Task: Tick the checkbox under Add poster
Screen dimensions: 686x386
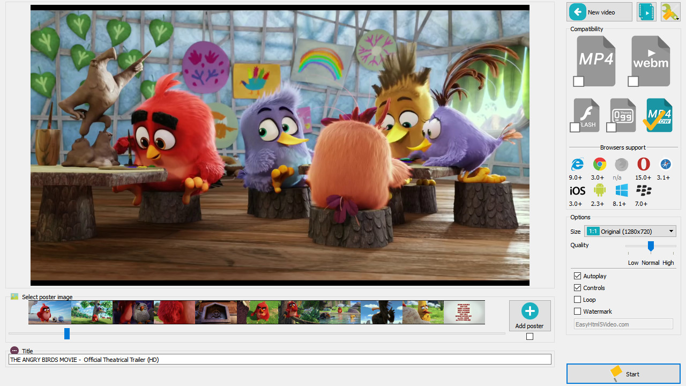Action: [530, 337]
